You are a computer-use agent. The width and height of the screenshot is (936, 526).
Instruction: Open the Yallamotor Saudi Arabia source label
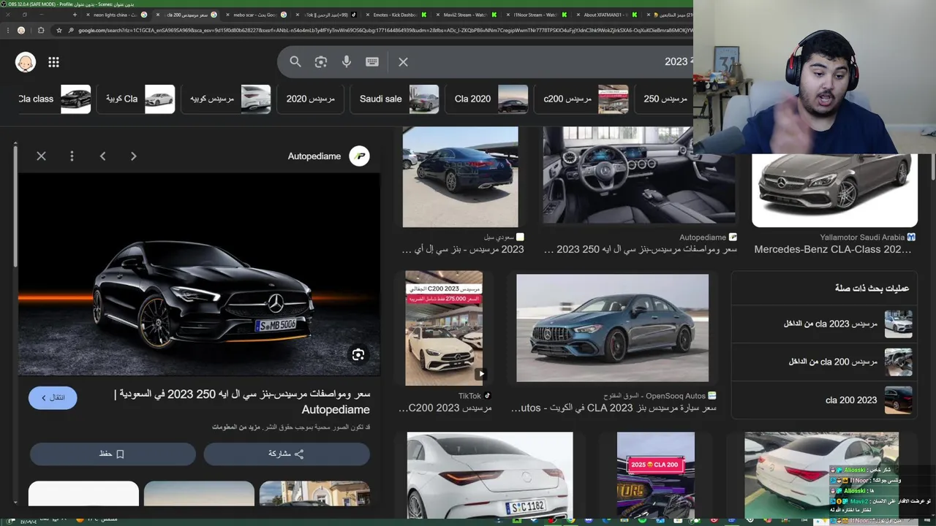[x=867, y=237]
